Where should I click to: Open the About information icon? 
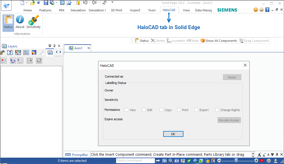[x=20, y=22]
